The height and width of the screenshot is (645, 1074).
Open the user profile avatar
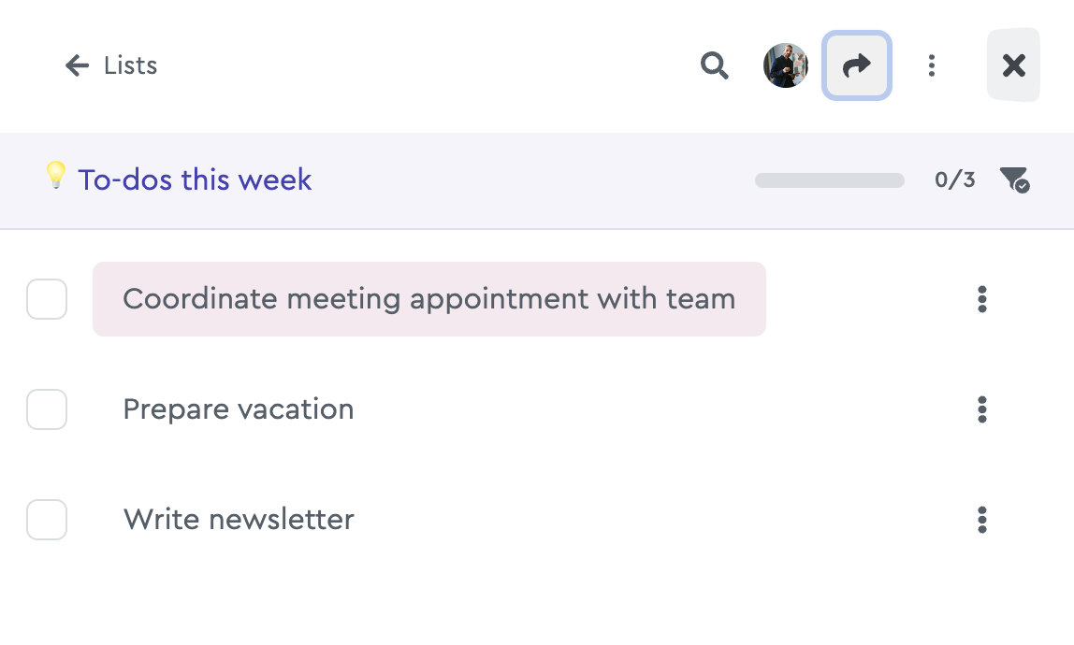point(786,65)
